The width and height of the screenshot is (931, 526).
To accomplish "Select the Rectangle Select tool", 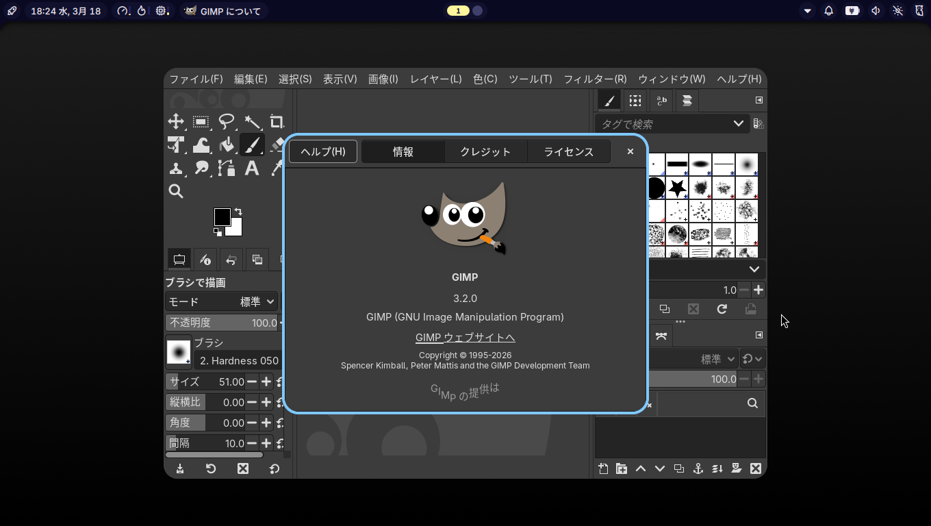I will pyautogui.click(x=201, y=122).
